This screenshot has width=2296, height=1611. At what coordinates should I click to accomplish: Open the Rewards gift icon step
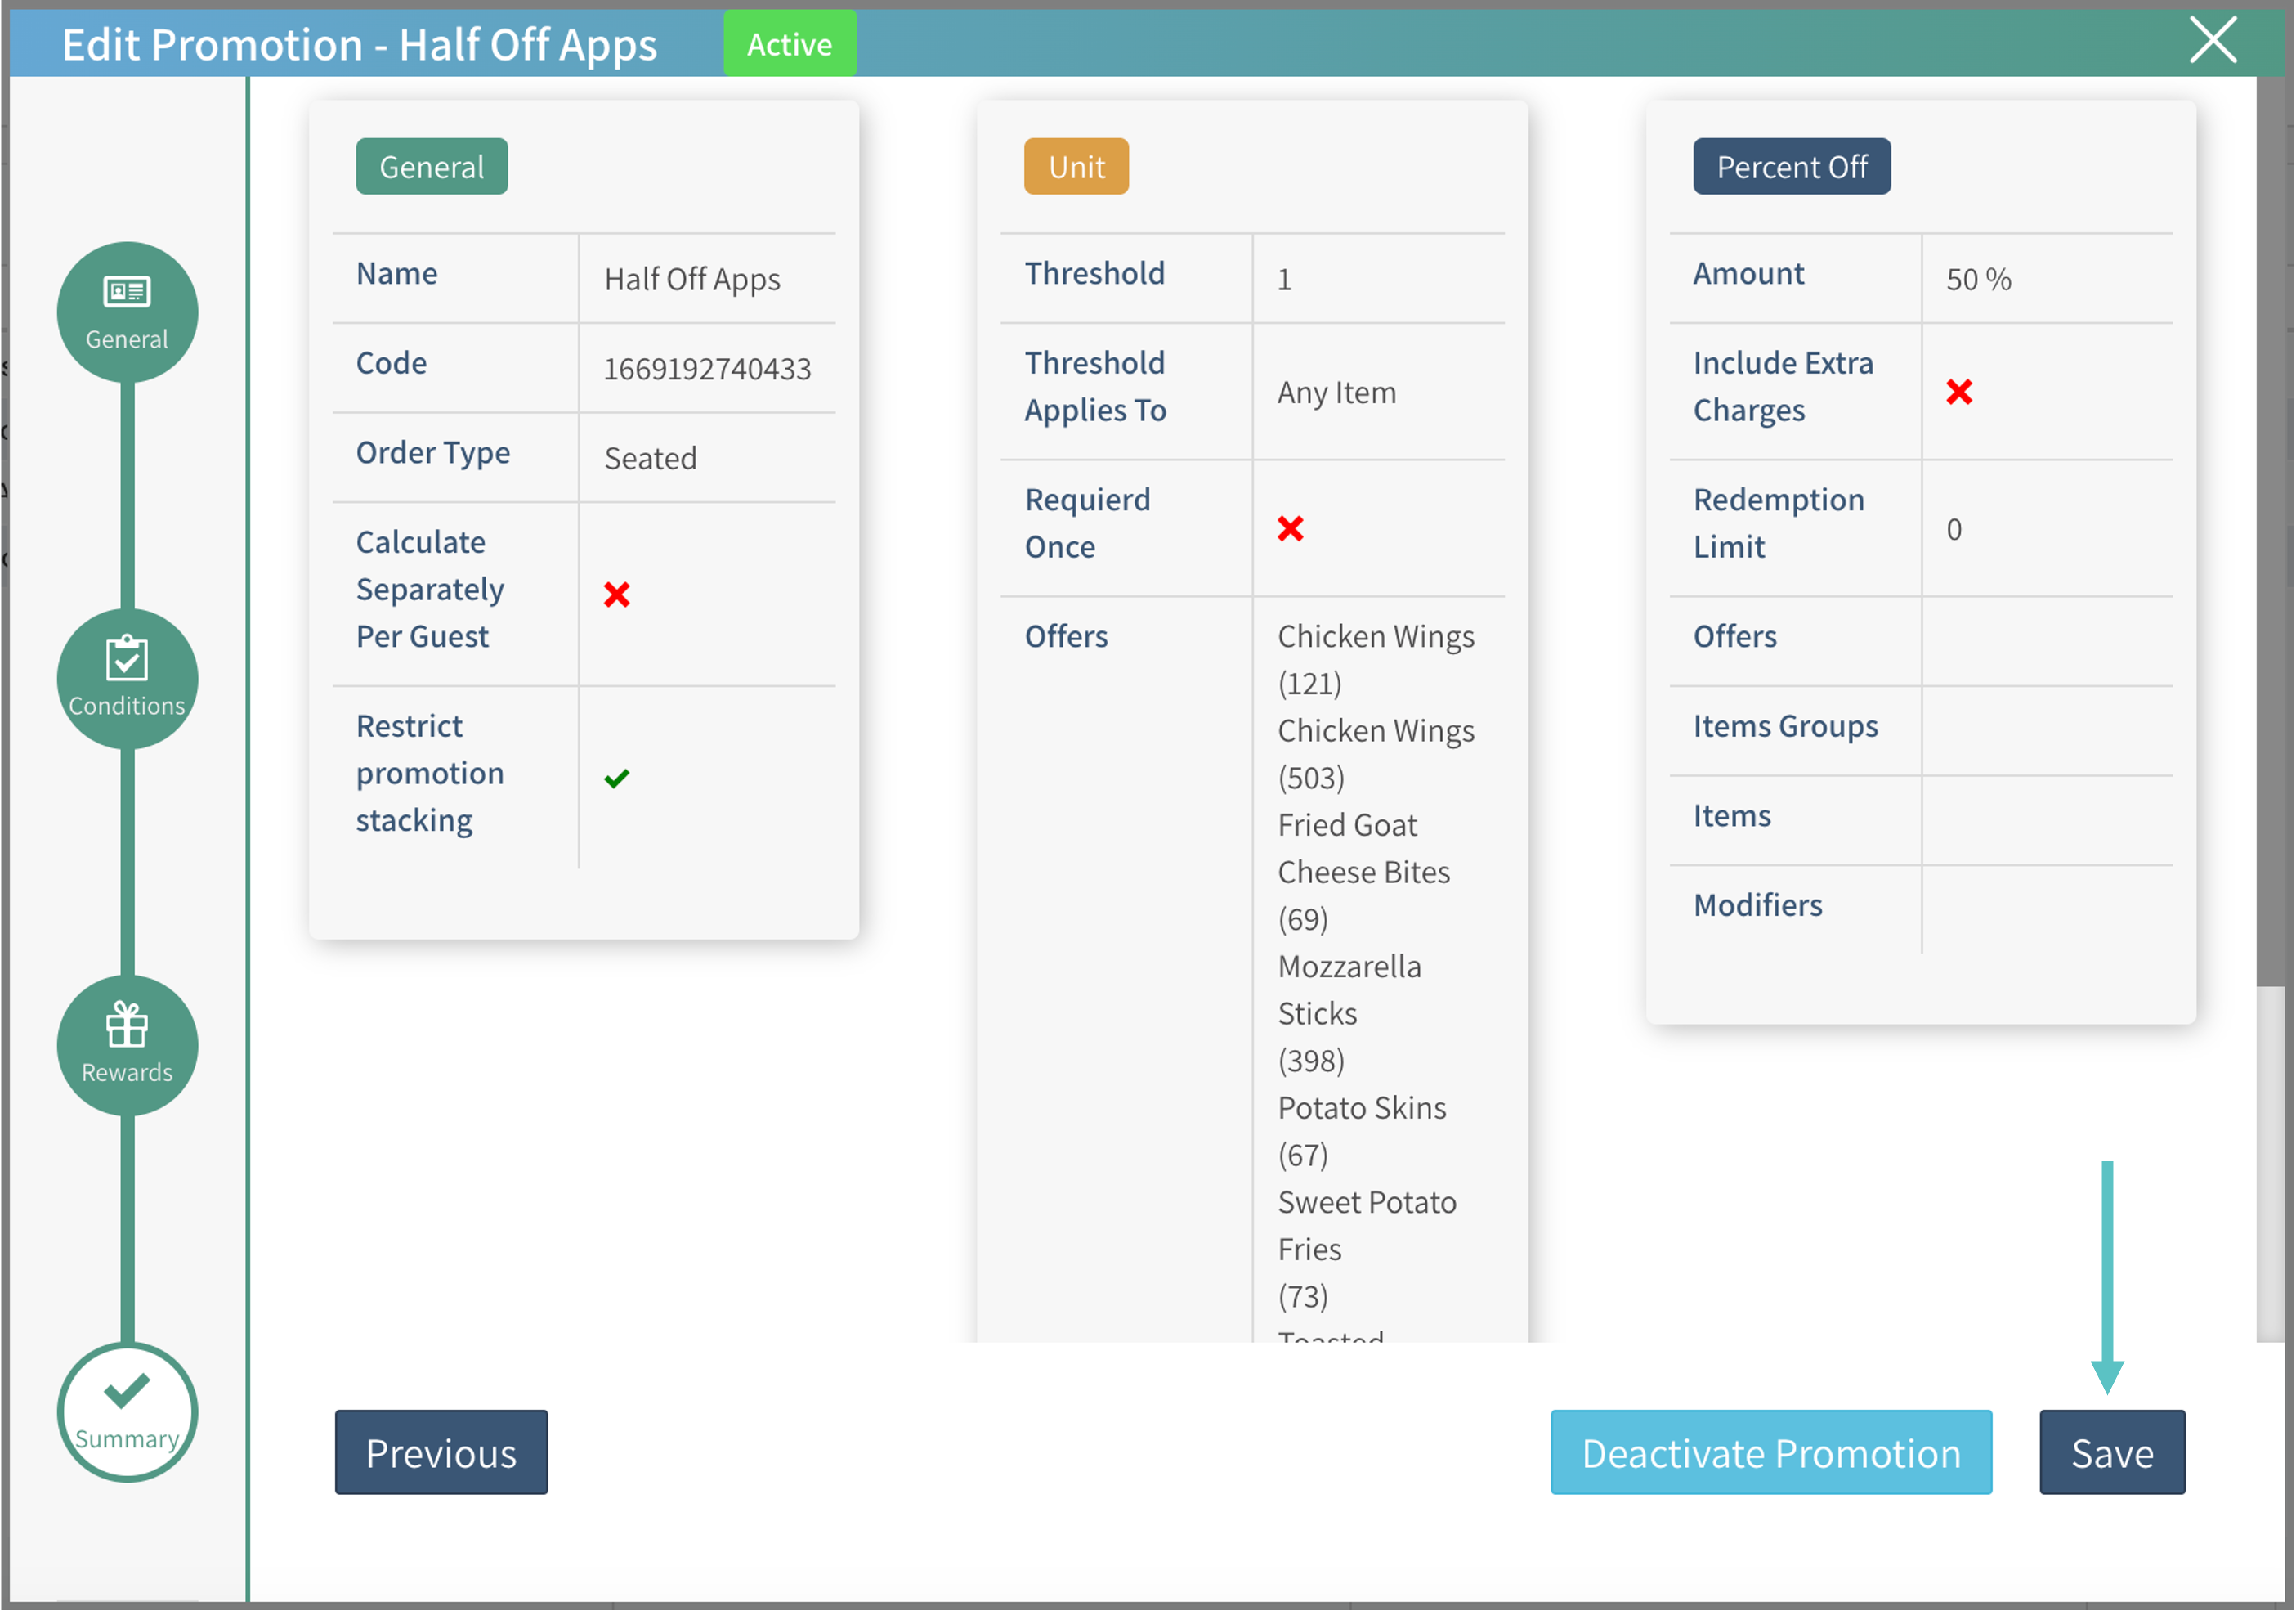click(x=127, y=1046)
